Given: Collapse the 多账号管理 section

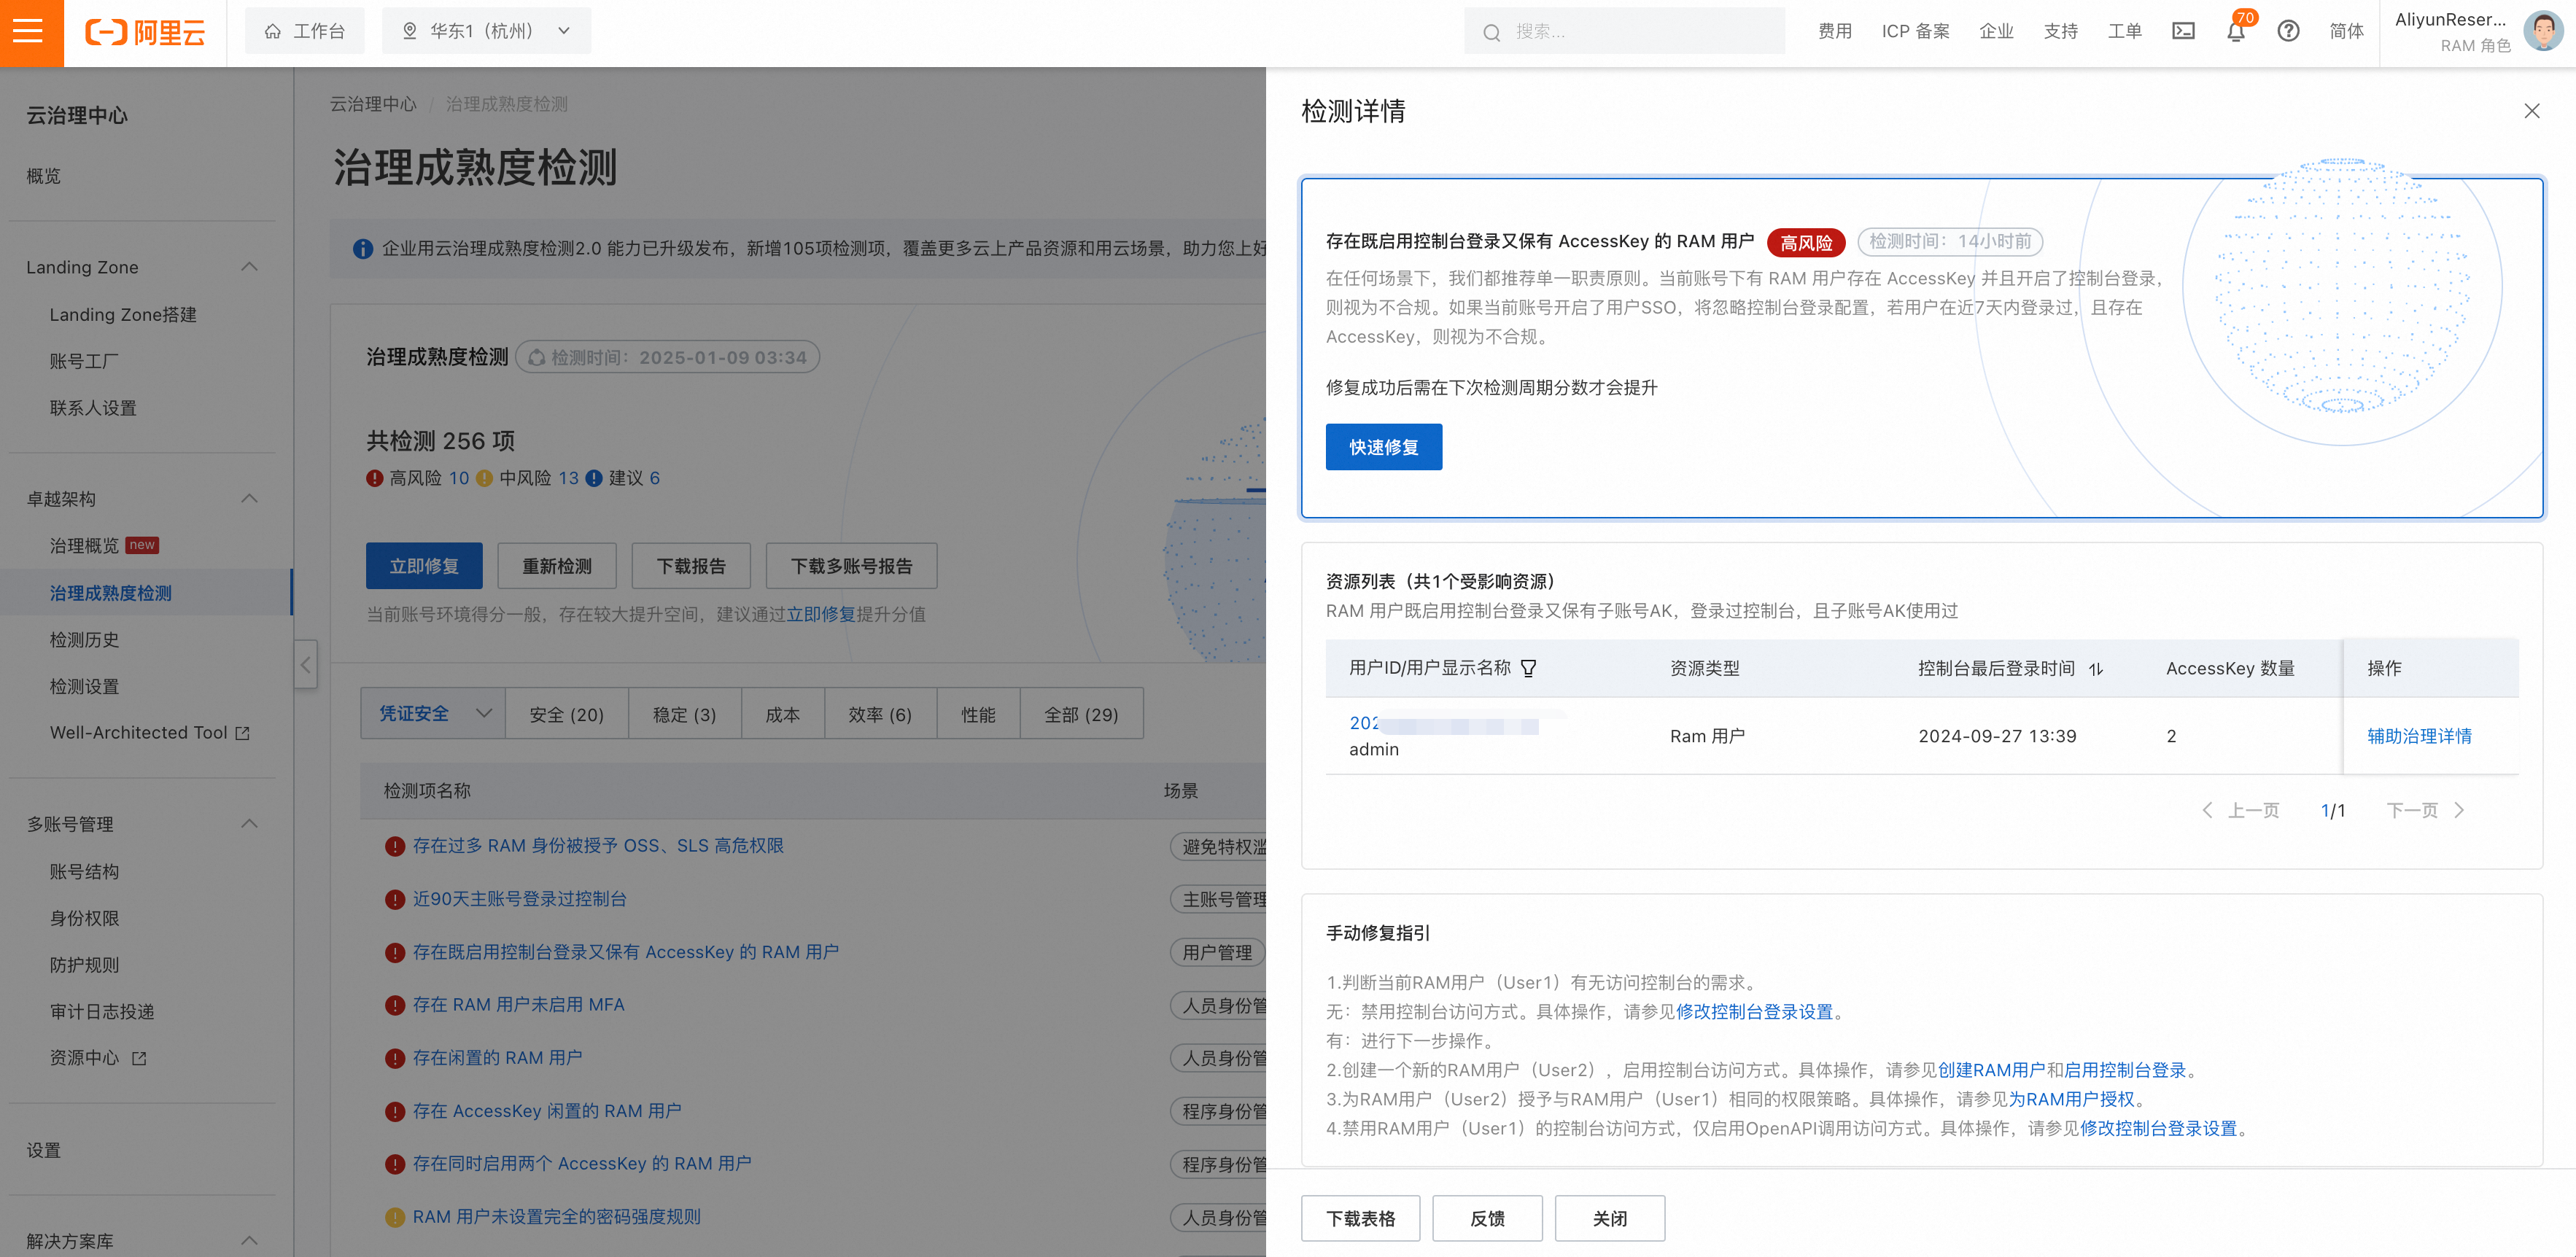Looking at the screenshot, I should coord(250,824).
